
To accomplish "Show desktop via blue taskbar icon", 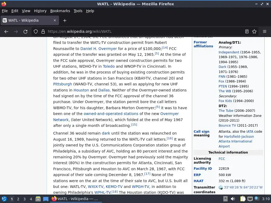I will tap(46, 199).
